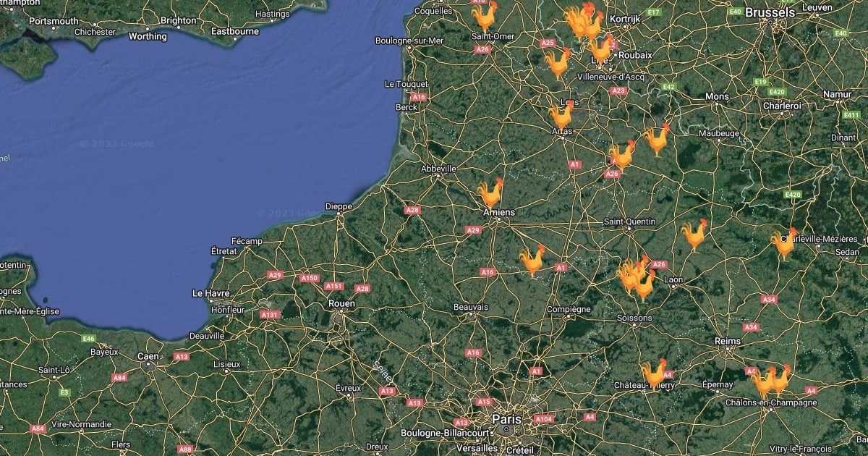The image size is (868, 456).
Task: Select the rooster marker west of Villeneuve-d'Ascq on A25
Action: [x=558, y=64]
